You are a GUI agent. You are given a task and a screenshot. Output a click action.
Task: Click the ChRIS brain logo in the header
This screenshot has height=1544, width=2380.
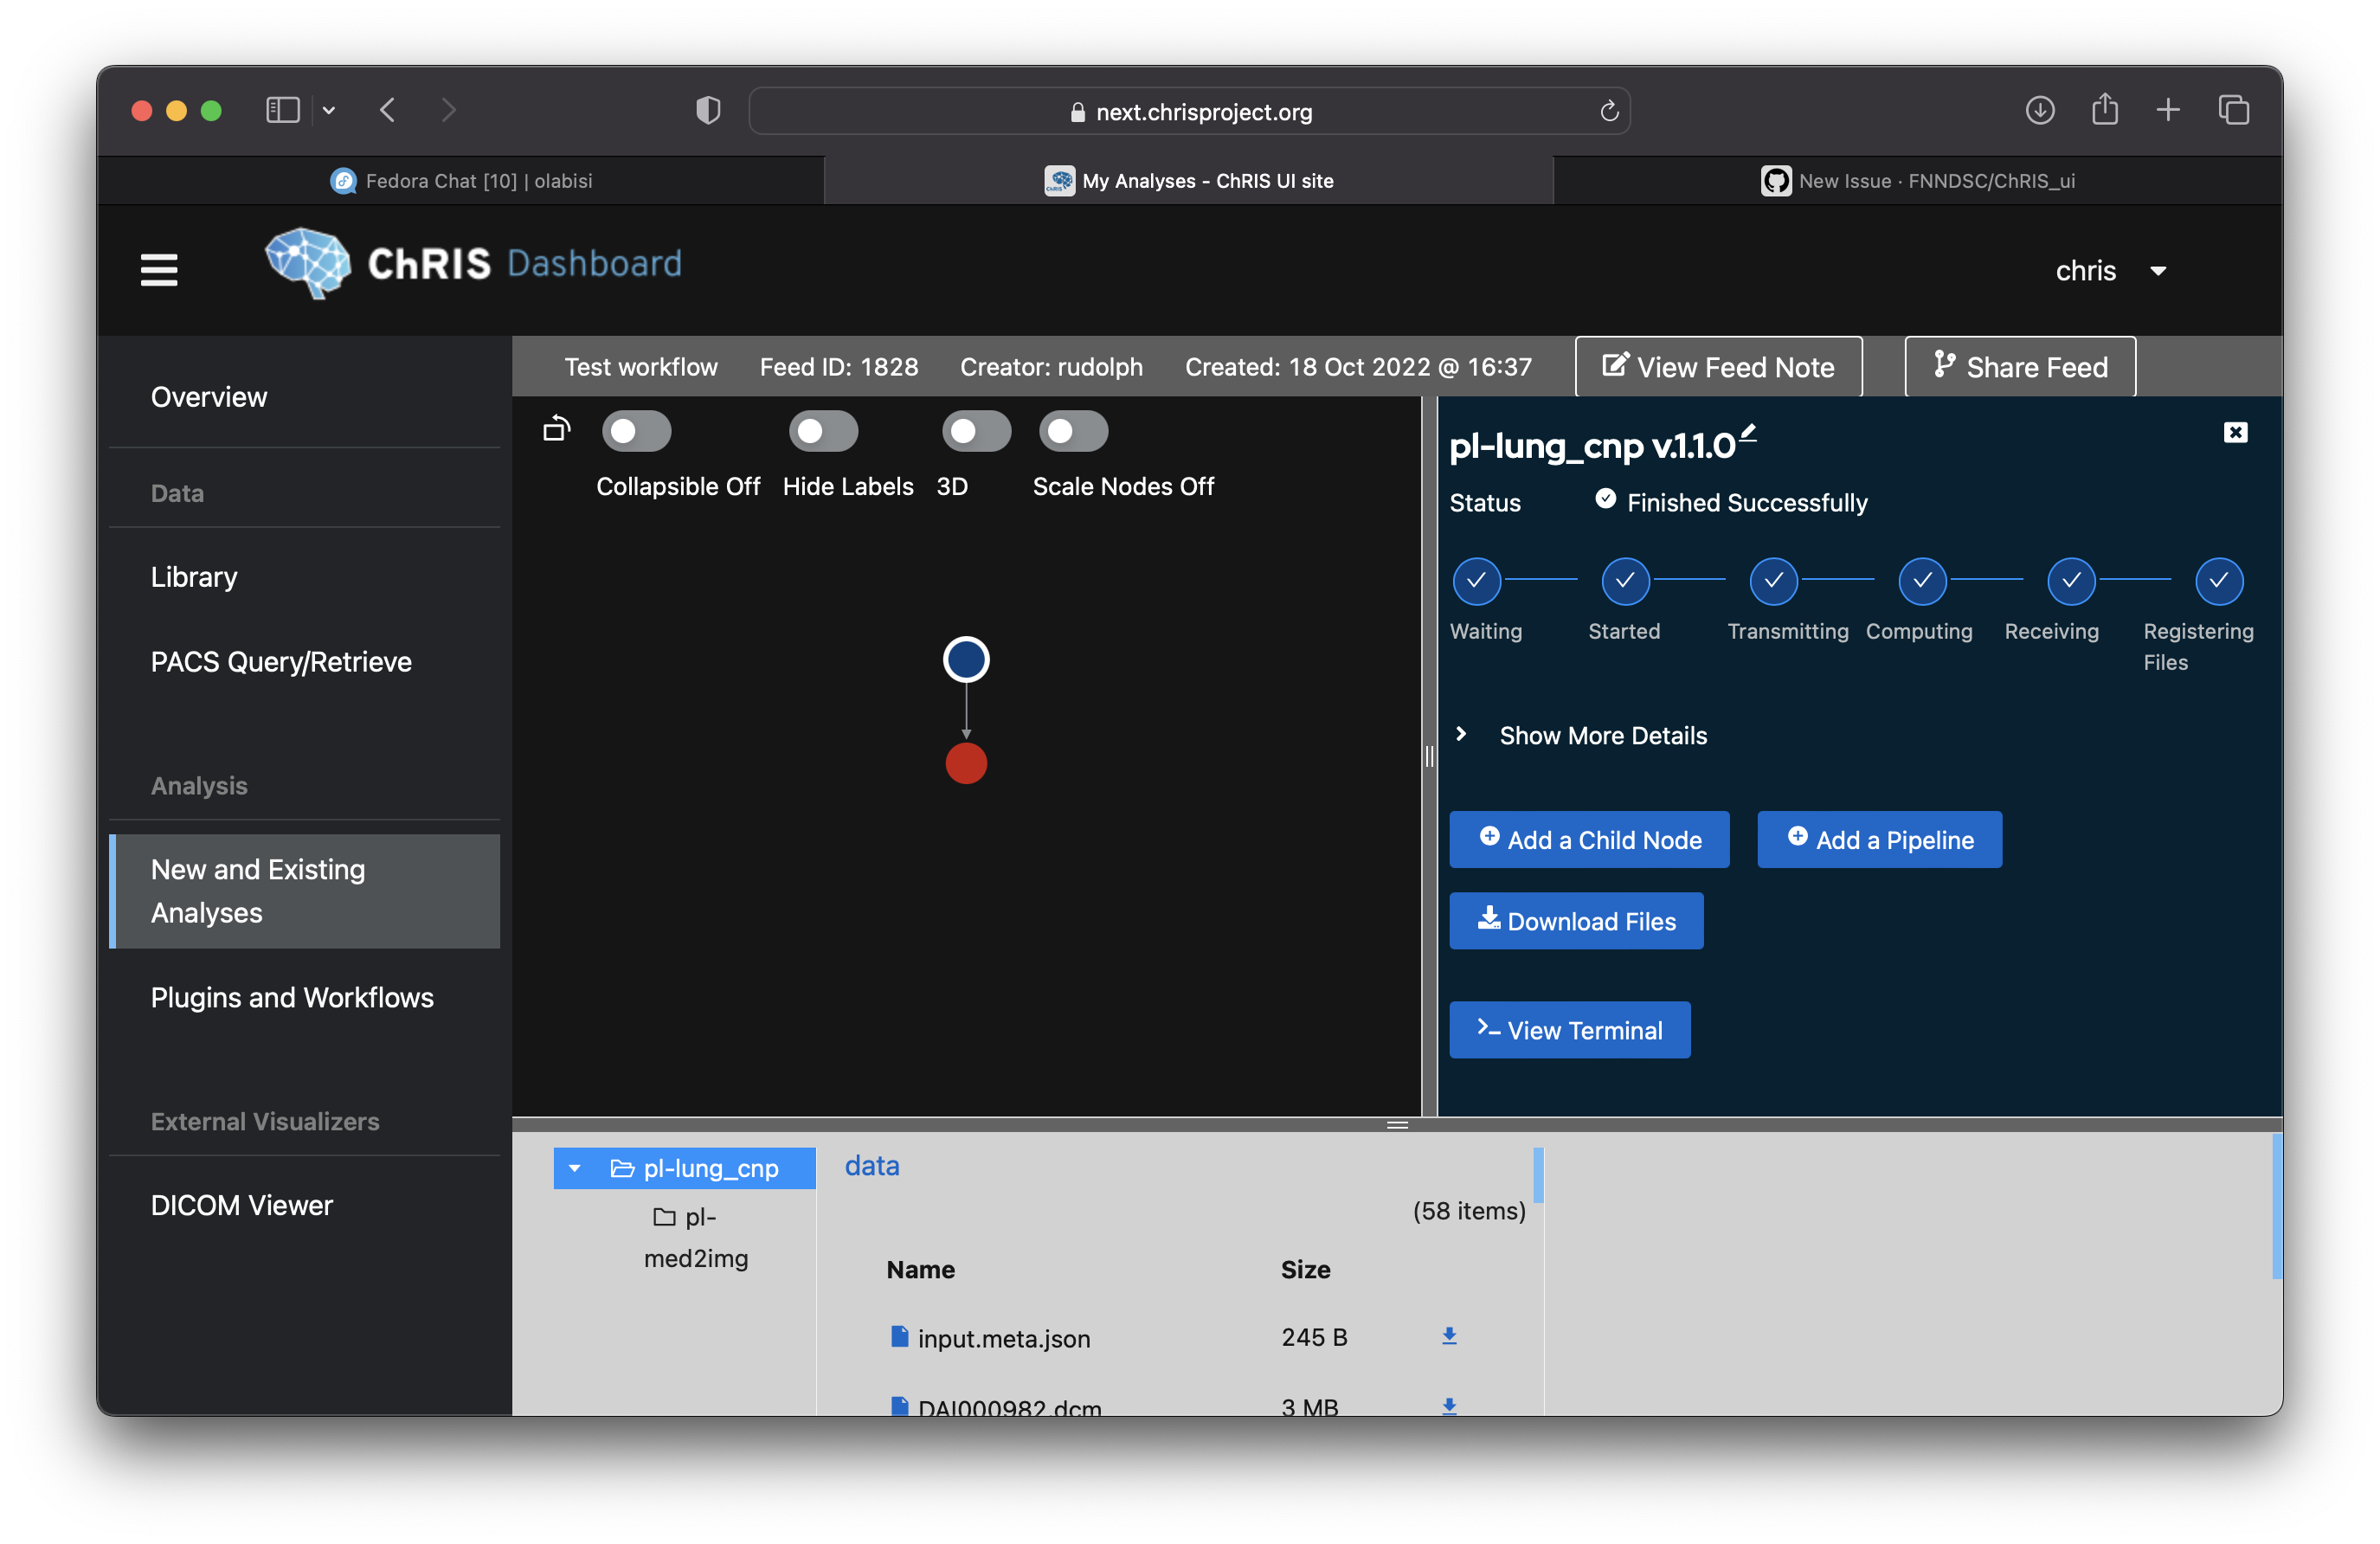point(308,264)
